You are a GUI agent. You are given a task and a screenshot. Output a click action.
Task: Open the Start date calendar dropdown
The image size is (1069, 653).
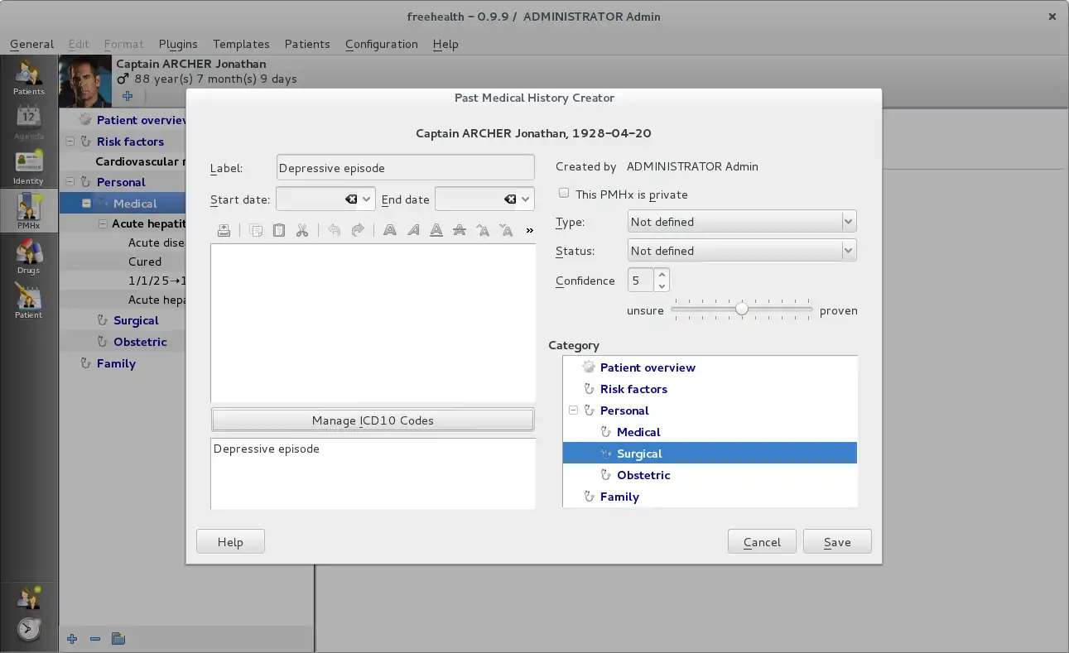366,199
